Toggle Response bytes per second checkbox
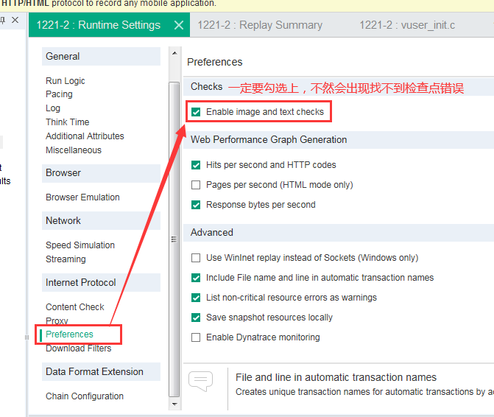494x417 pixels. pos(196,205)
